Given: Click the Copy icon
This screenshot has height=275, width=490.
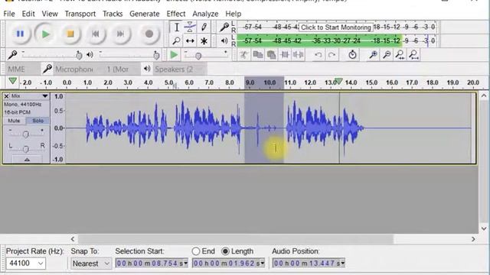Looking at the screenshot, I should (258, 55).
